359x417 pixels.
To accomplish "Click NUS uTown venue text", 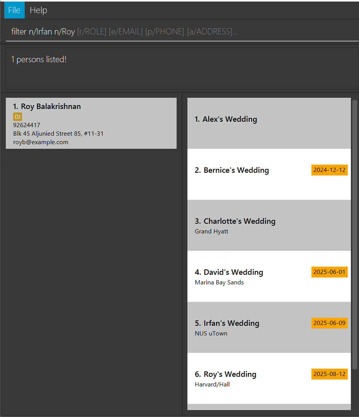I will [x=211, y=334].
